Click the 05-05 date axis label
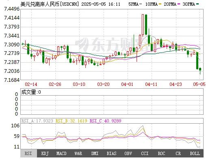The height and width of the screenshot is (166, 206). 199,84
